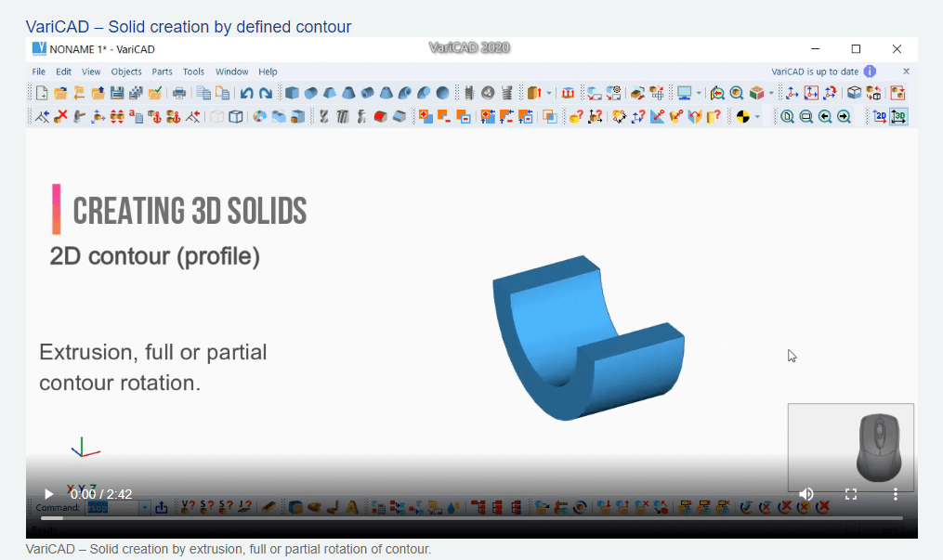
Task: Expand the shaded cube view dropdown arrow
Action: [771, 93]
